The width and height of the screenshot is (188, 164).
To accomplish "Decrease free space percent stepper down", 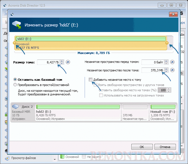I will coord(169,91).
